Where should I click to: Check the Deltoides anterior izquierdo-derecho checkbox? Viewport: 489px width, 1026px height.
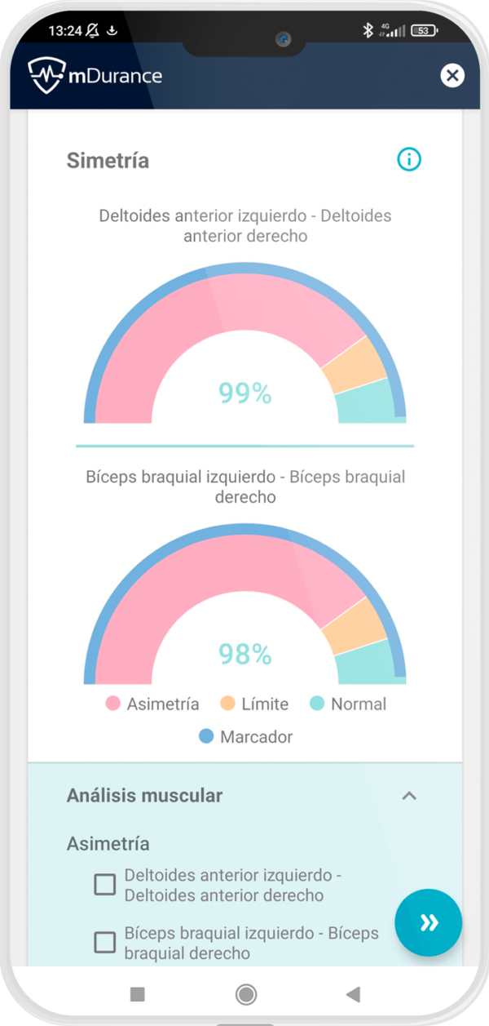(104, 884)
